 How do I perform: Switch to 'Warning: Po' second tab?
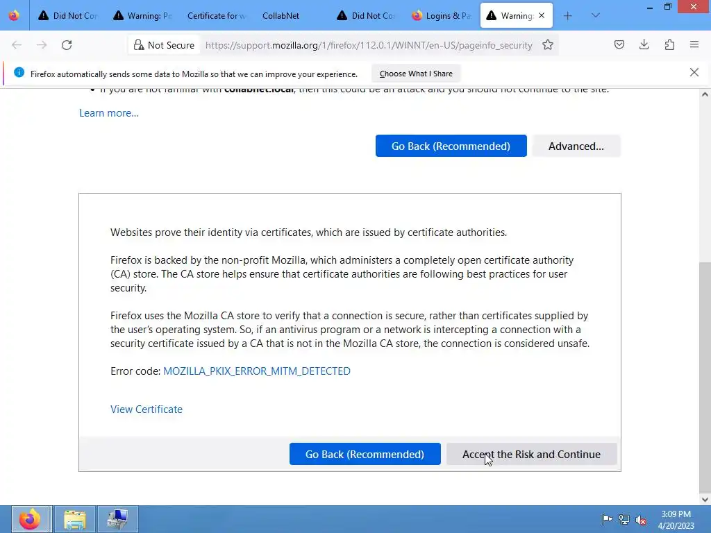click(x=142, y=16)
